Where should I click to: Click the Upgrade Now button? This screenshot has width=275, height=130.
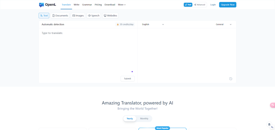227,5
